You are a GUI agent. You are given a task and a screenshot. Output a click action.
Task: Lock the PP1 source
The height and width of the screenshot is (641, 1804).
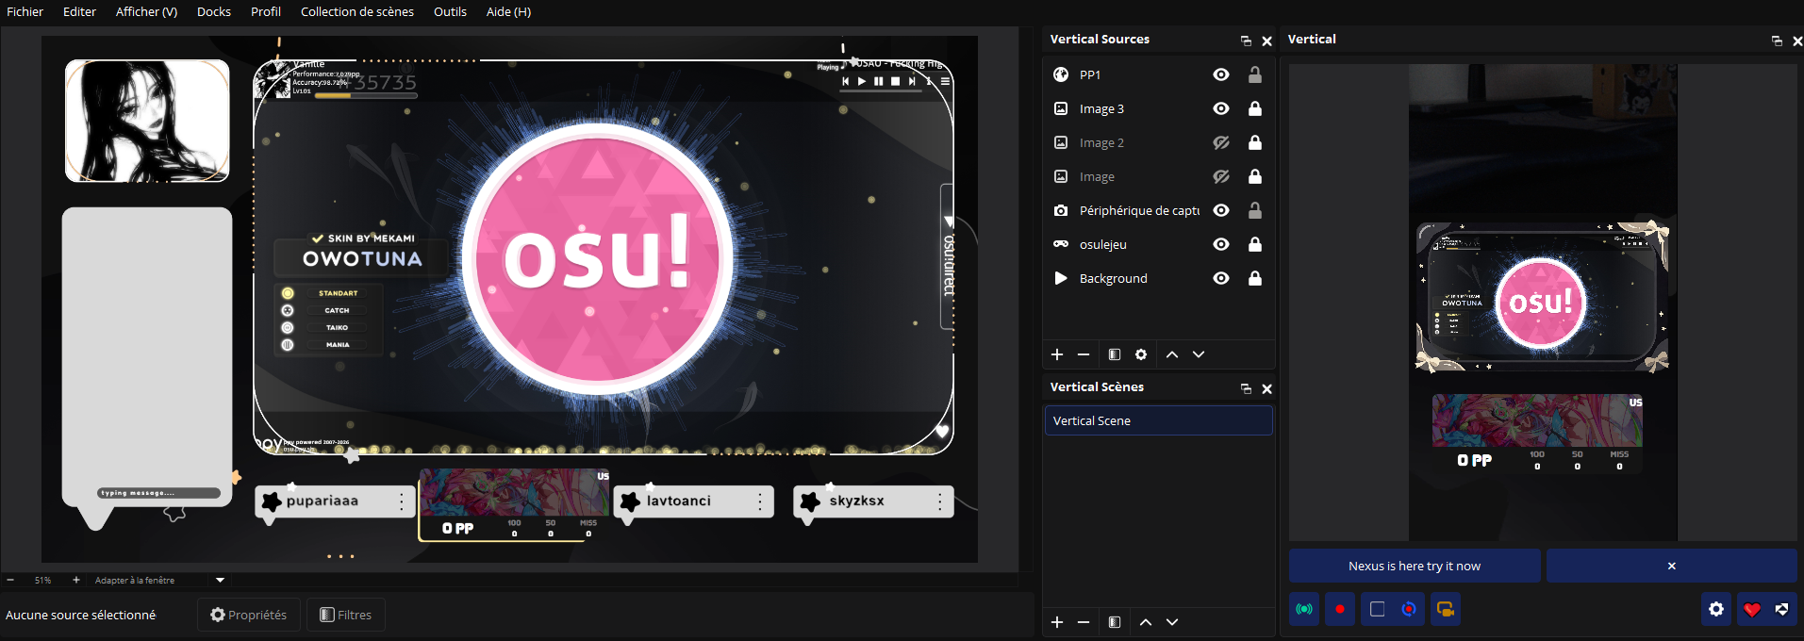click(x=1255, y=74)
